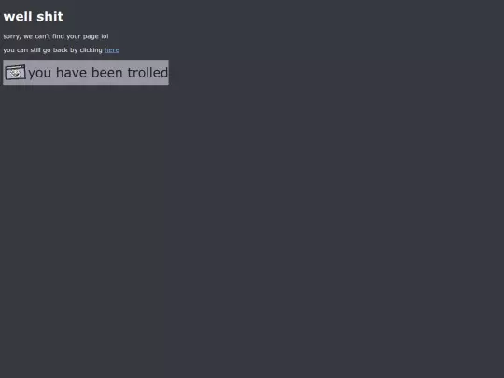This screenshot has height=378, width=504.
Task: Click the word "have" in the banner
Action: click(x=71, y=72)
